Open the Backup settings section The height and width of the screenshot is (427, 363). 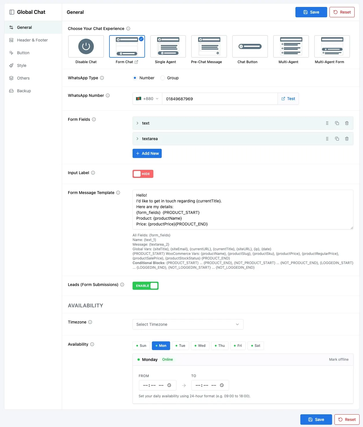pos(33,91)
